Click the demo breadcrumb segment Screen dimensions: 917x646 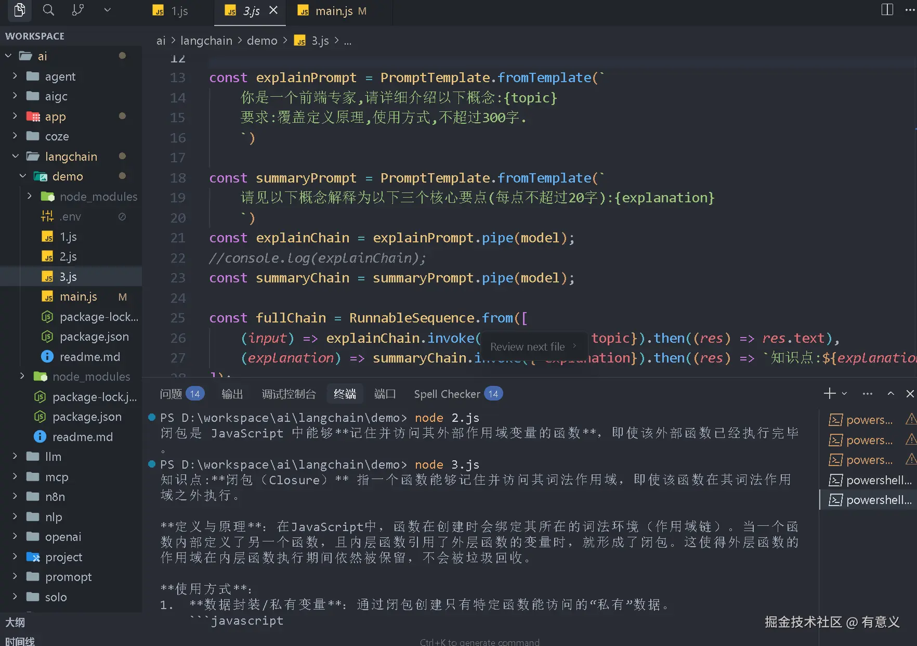point(262,41)
